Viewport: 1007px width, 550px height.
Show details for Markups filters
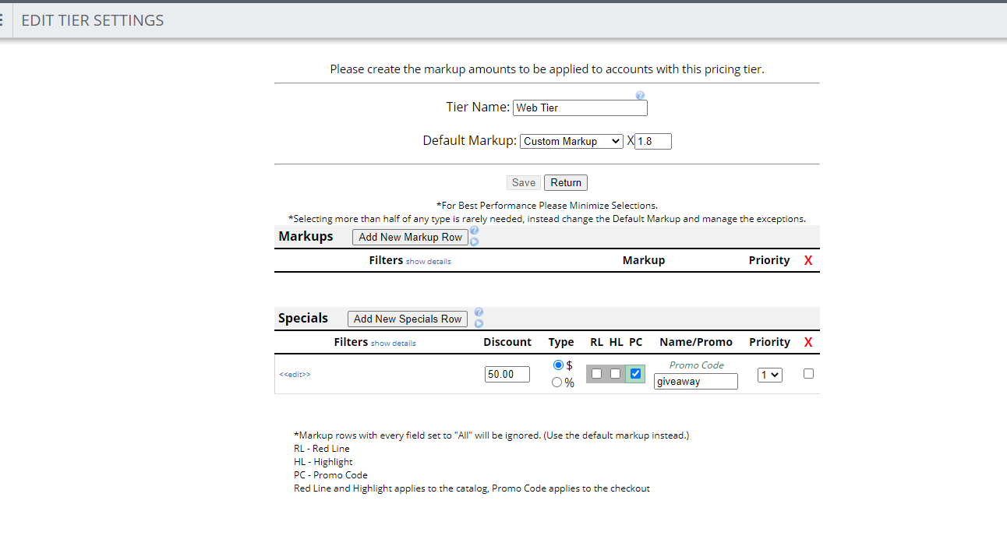429,262
